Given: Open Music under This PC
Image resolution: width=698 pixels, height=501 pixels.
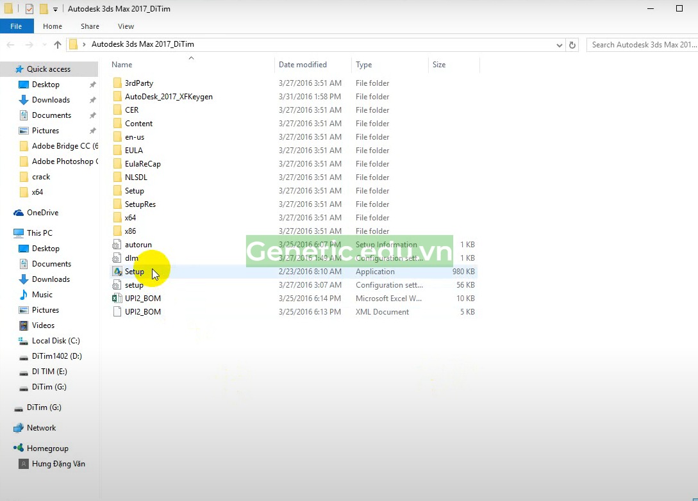Looking at the screenshot, I should 42,295.
